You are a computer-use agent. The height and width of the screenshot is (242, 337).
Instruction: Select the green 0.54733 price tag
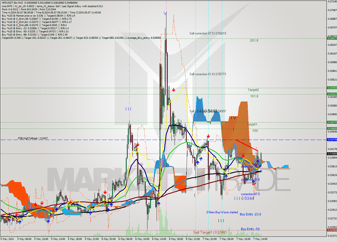pos(331,122)
